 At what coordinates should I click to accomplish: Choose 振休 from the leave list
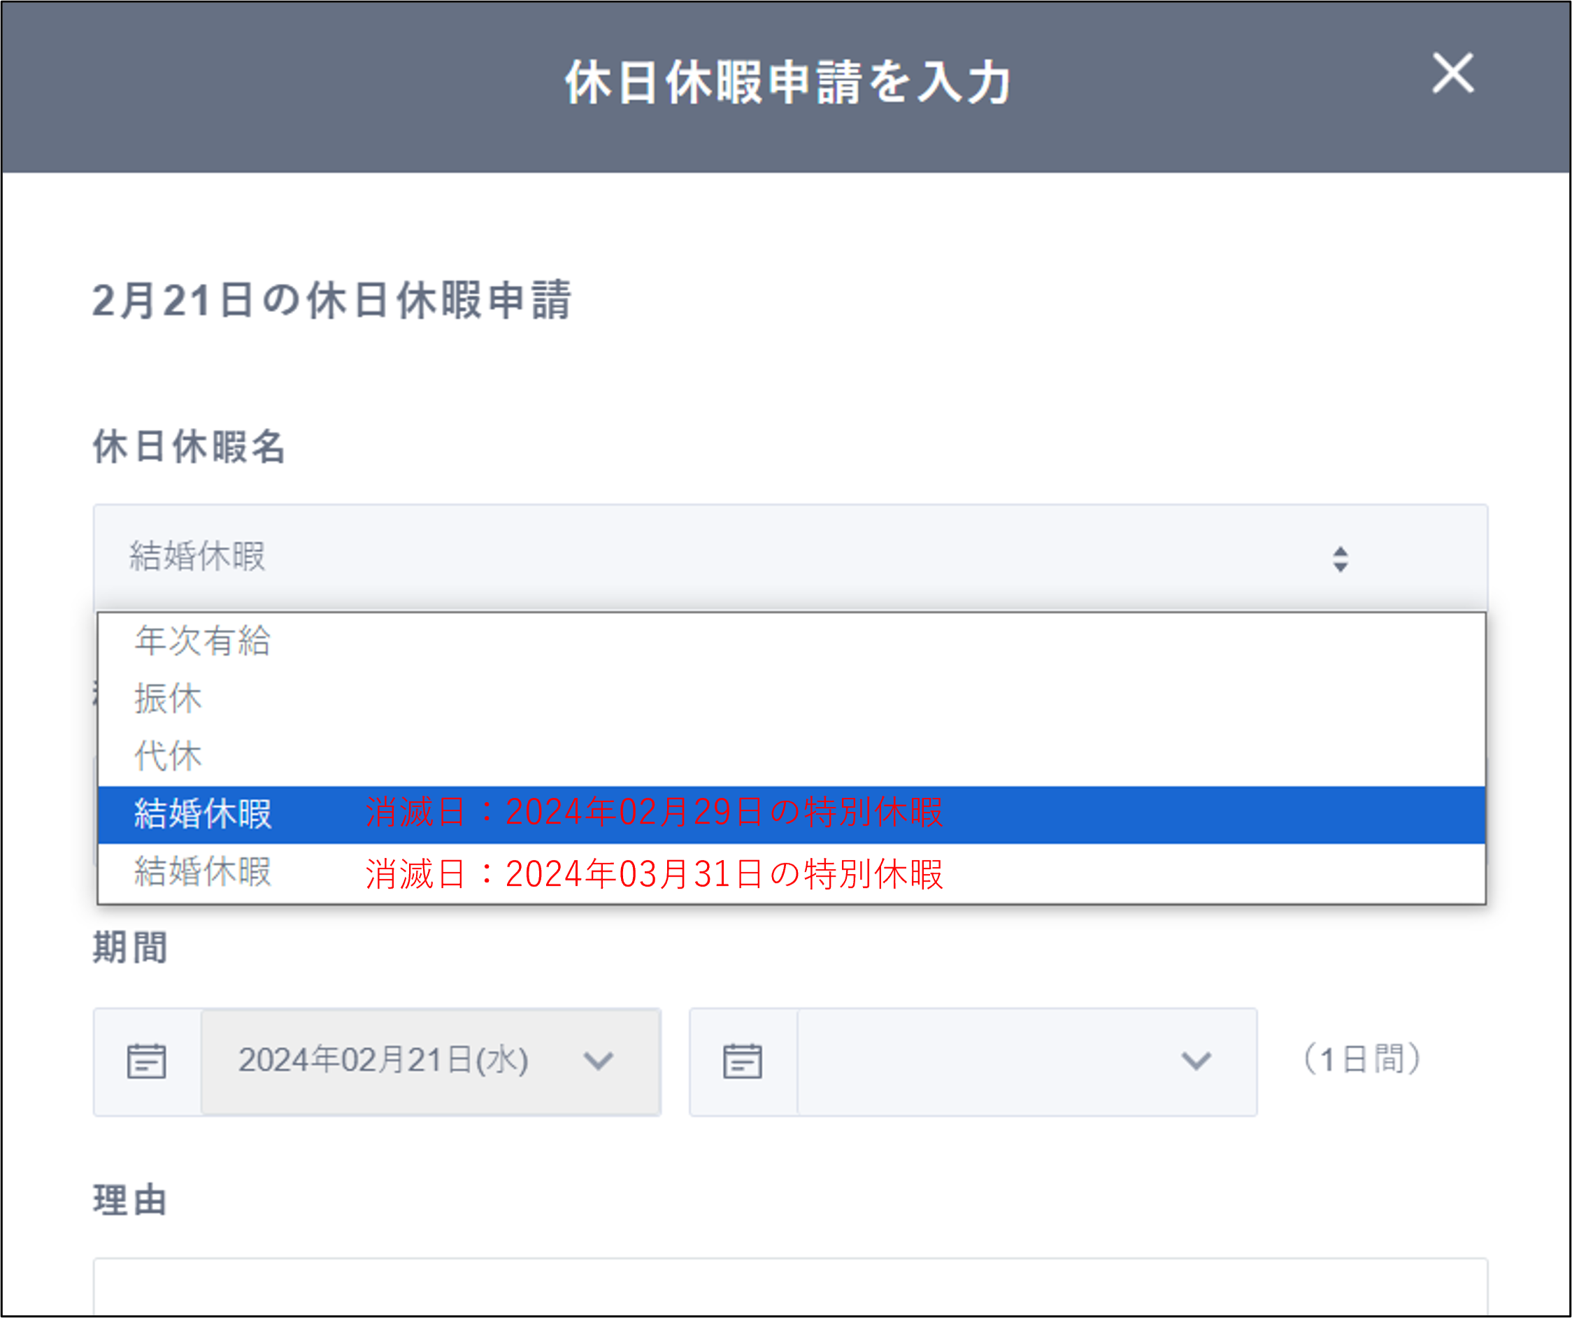pos(169,699)
